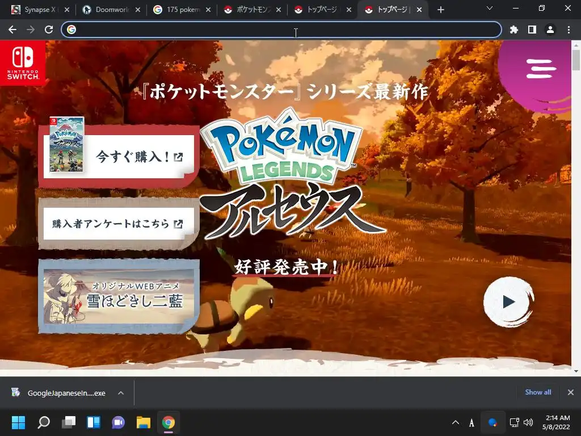Open a new browser tab

tap(440, 10)
